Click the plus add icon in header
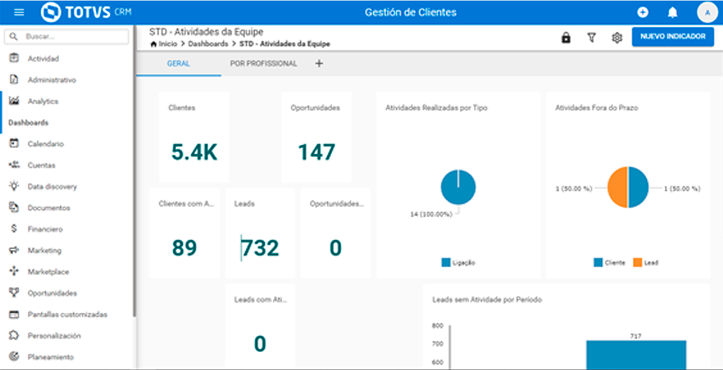This screenshot has height=370, width=723. 642,12
